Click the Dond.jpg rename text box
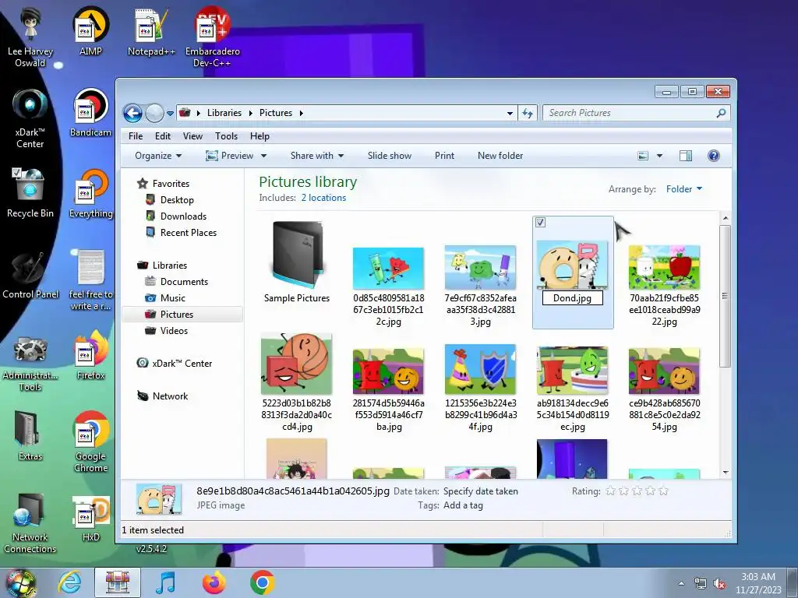The height and width of the screenshot is (598, 798). pos(573,298)
